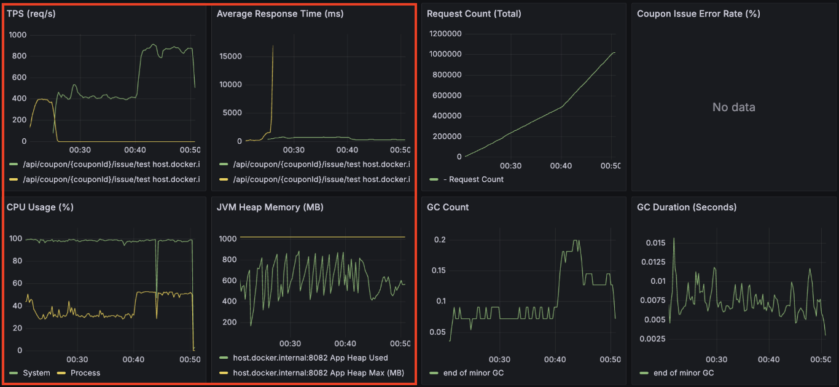Click end of minor GC legend in GC Duration
Viewport: 839px width, 387px height.
[x=683, y=373]
